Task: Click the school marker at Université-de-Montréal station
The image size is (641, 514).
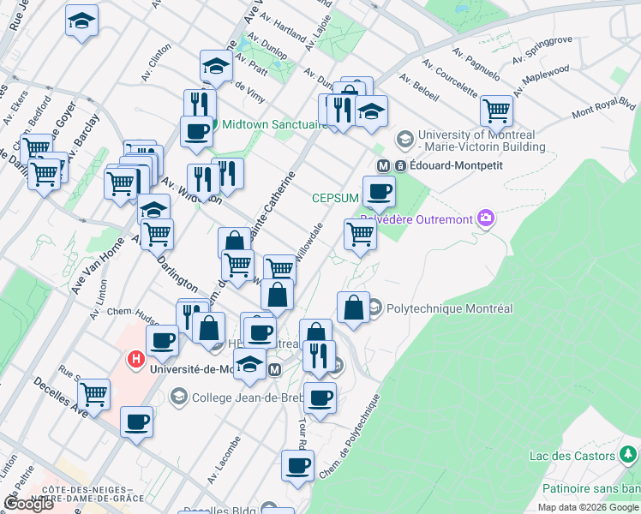Action: [249, 364]
